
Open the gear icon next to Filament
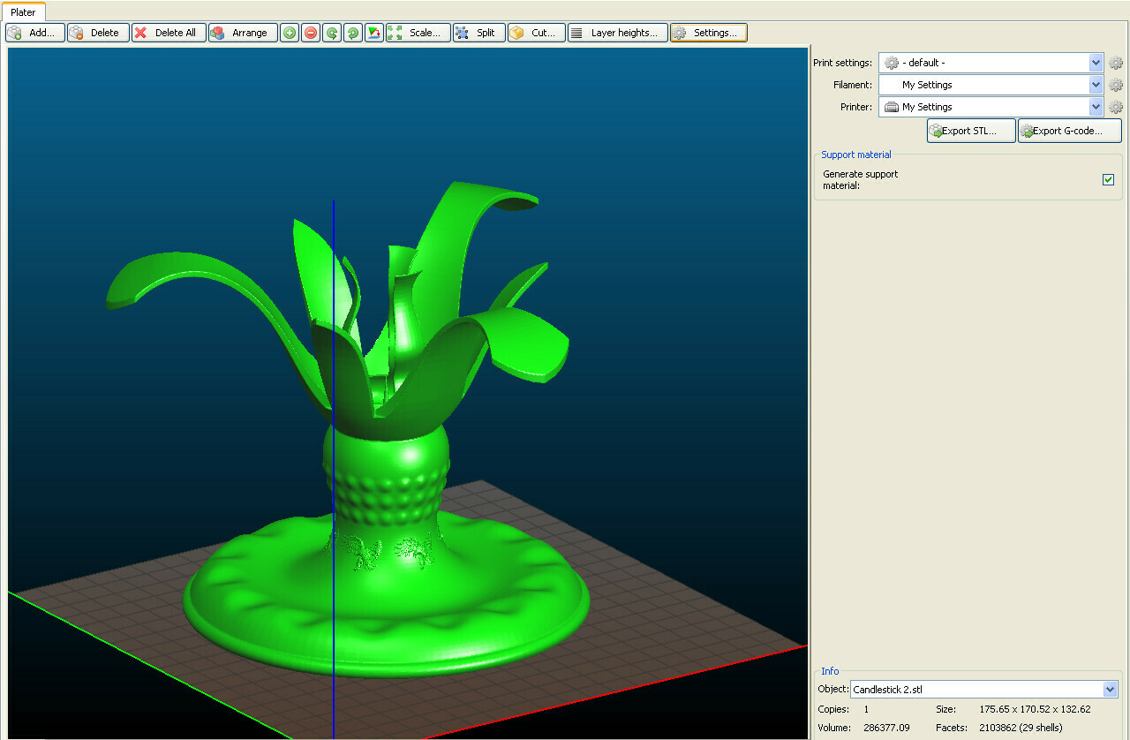click(x=1116, y=85)
